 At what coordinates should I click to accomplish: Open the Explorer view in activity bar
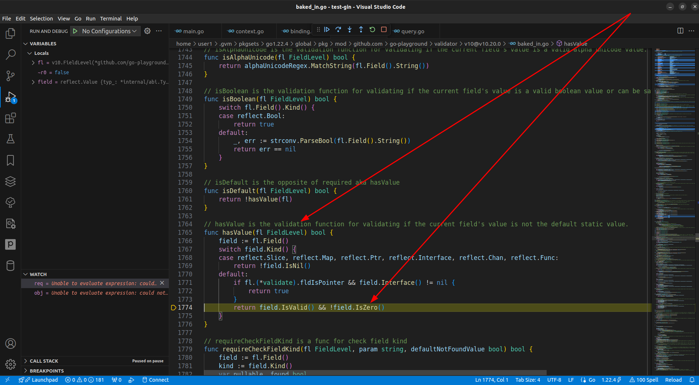pos(10,34)
